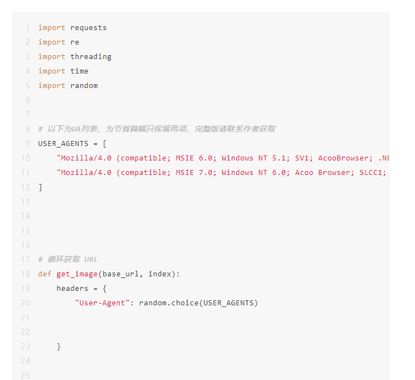Click the import keyword before time
Image resolution: width=415 pixels, height=380 pixels.
tap(52, 71)
